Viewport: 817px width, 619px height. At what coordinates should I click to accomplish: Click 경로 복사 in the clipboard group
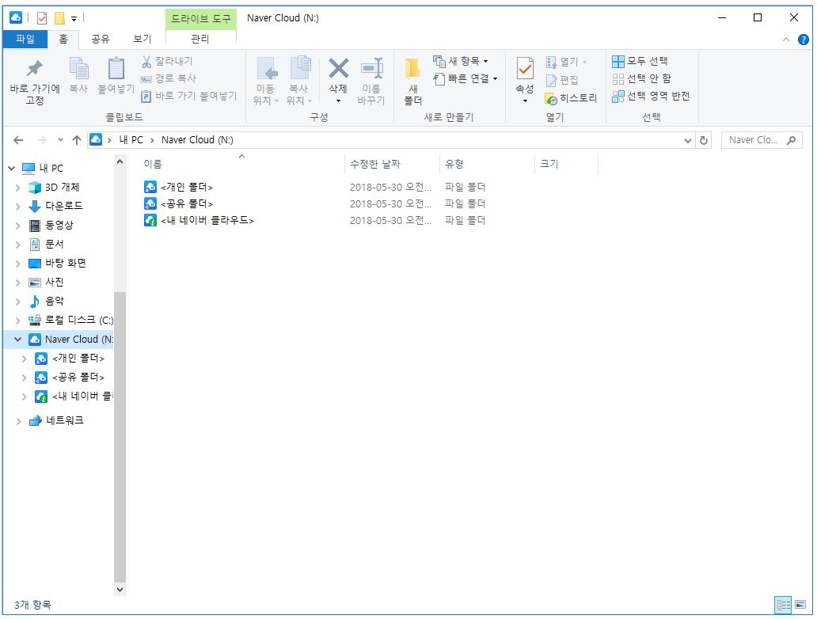[169, 78]
